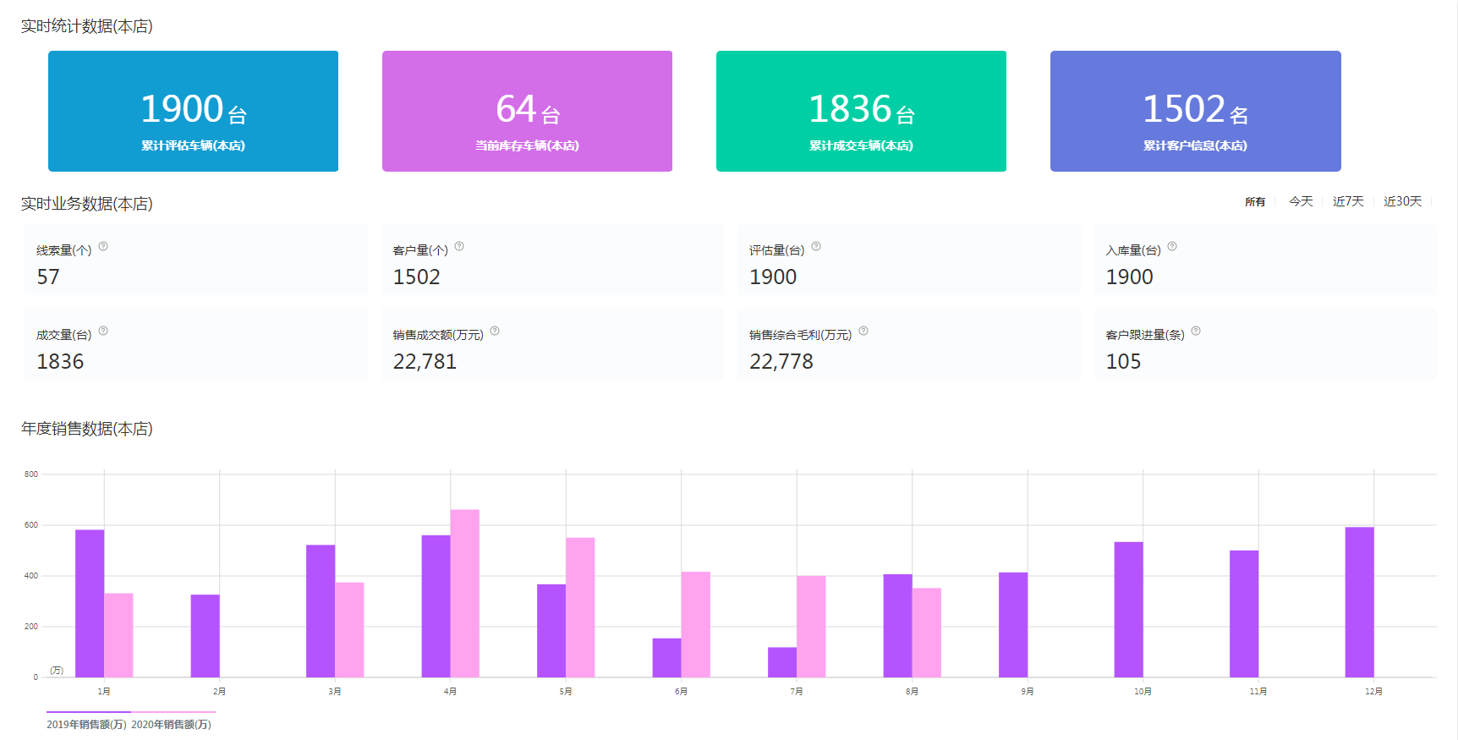Click the 600 y-axis label

[31, 525]
